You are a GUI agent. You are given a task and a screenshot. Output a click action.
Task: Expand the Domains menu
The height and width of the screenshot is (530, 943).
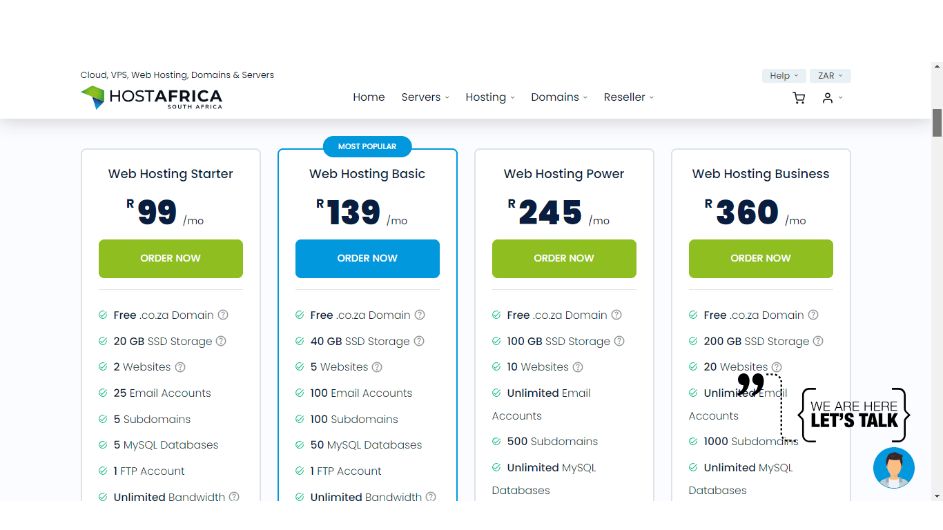(559, 97)
